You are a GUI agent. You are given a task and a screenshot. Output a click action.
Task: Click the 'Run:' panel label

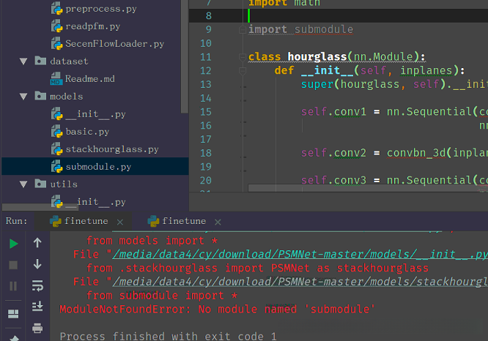[16, 221]
